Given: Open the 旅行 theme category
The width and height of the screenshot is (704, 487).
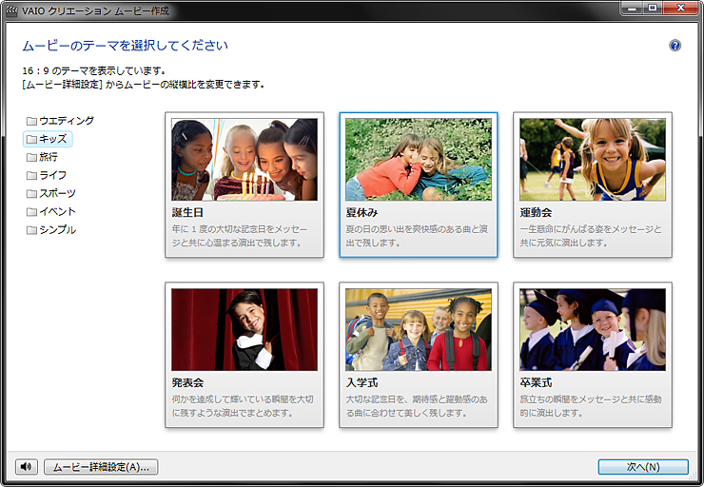Looking at the screenshot, I should tap(48, 157).
